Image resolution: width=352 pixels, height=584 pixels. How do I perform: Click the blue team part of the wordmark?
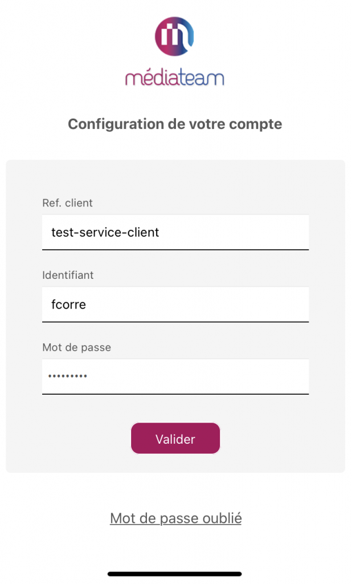point(202,78)
